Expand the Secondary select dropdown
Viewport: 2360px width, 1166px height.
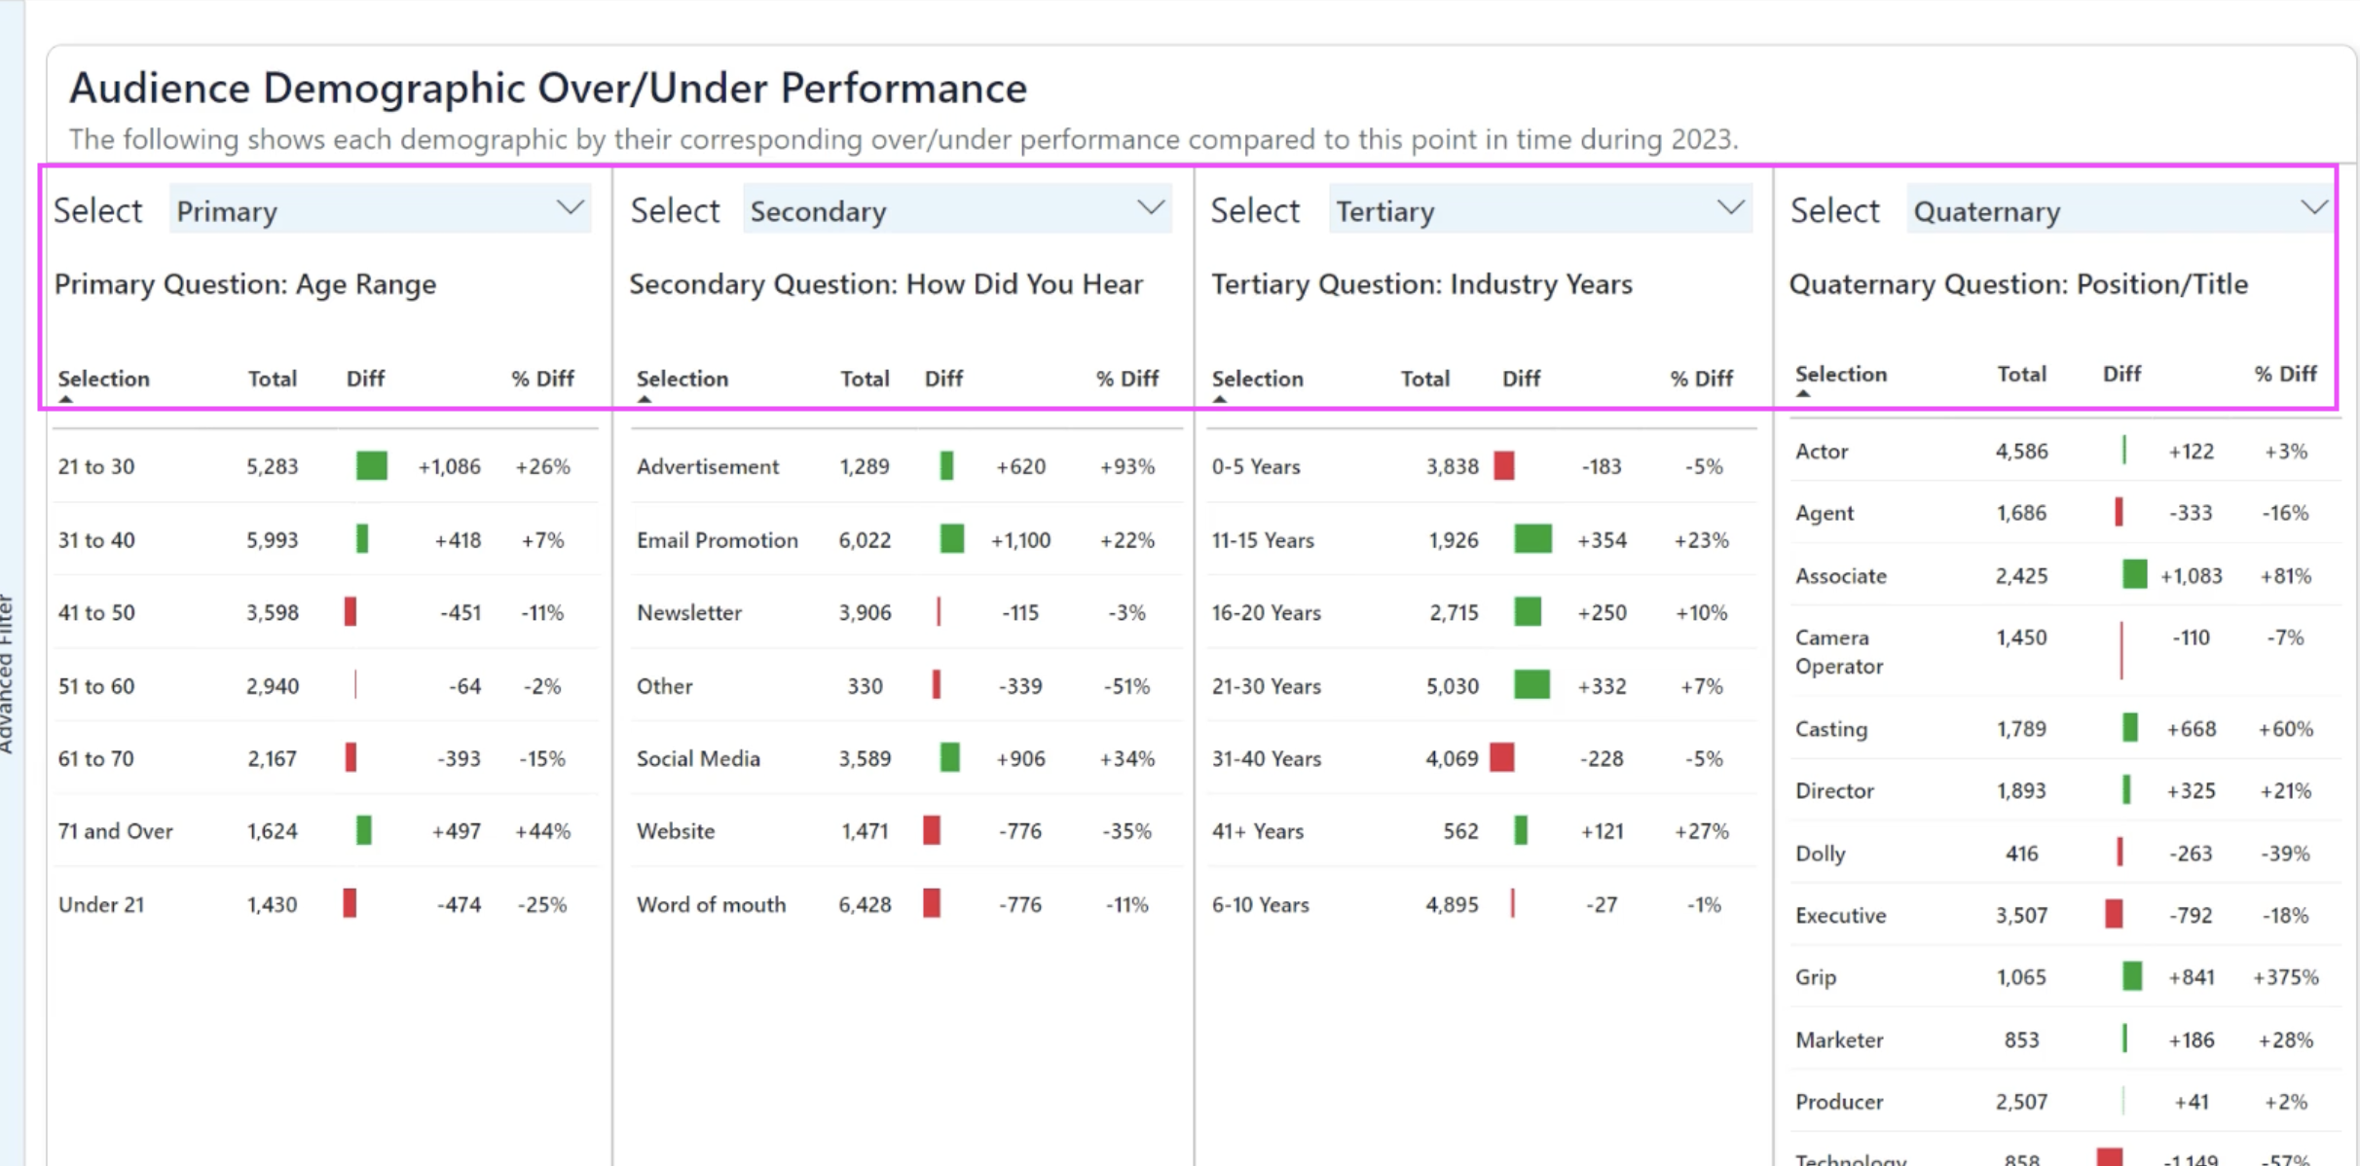pos(956,210)
